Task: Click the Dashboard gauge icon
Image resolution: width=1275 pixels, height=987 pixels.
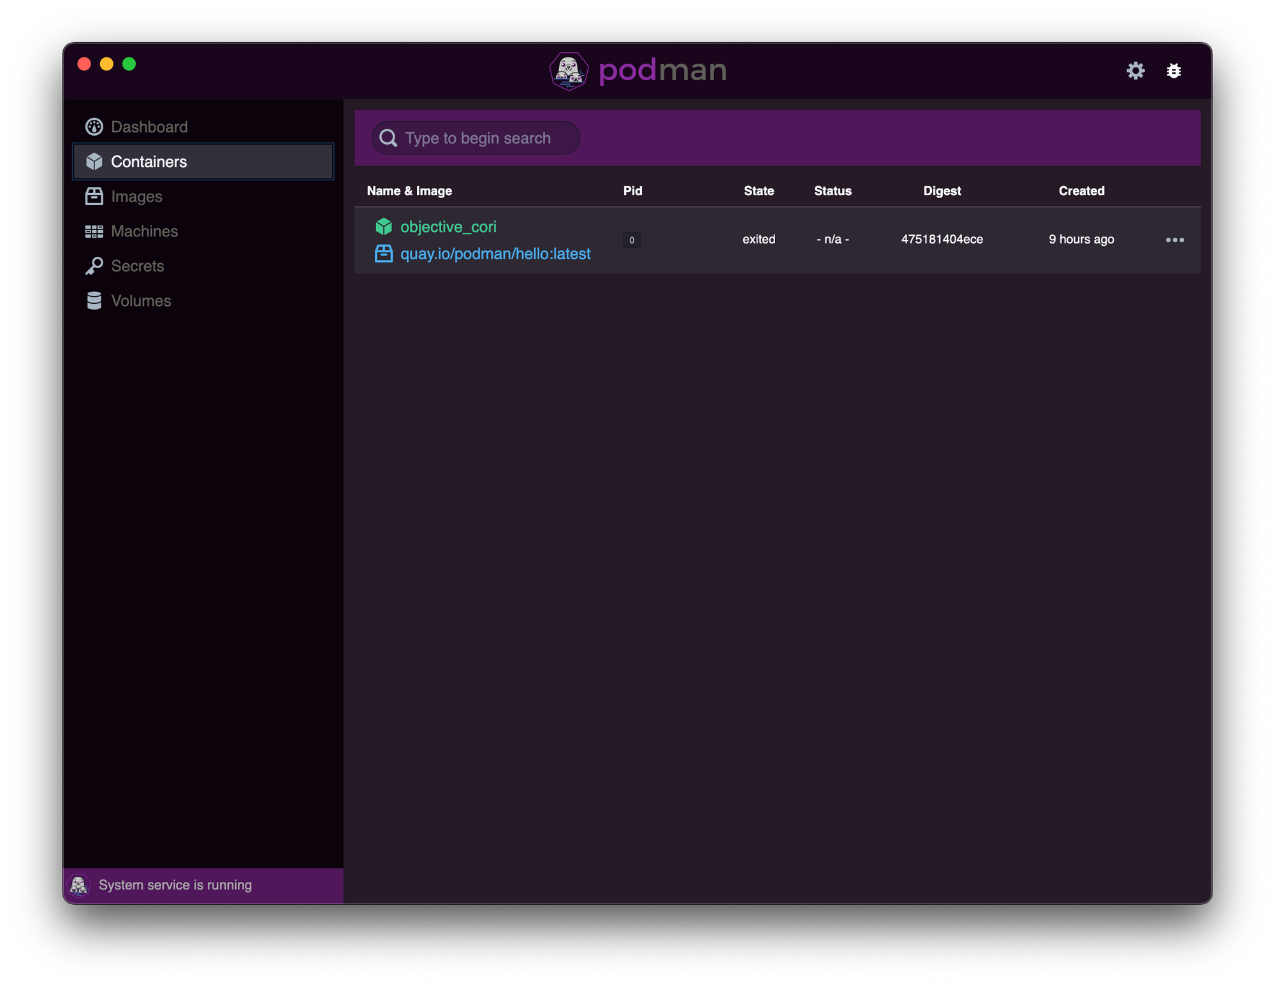Action: (94, 127)
